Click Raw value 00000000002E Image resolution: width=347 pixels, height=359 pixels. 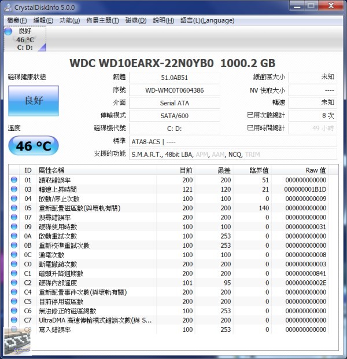pos(306,283)
